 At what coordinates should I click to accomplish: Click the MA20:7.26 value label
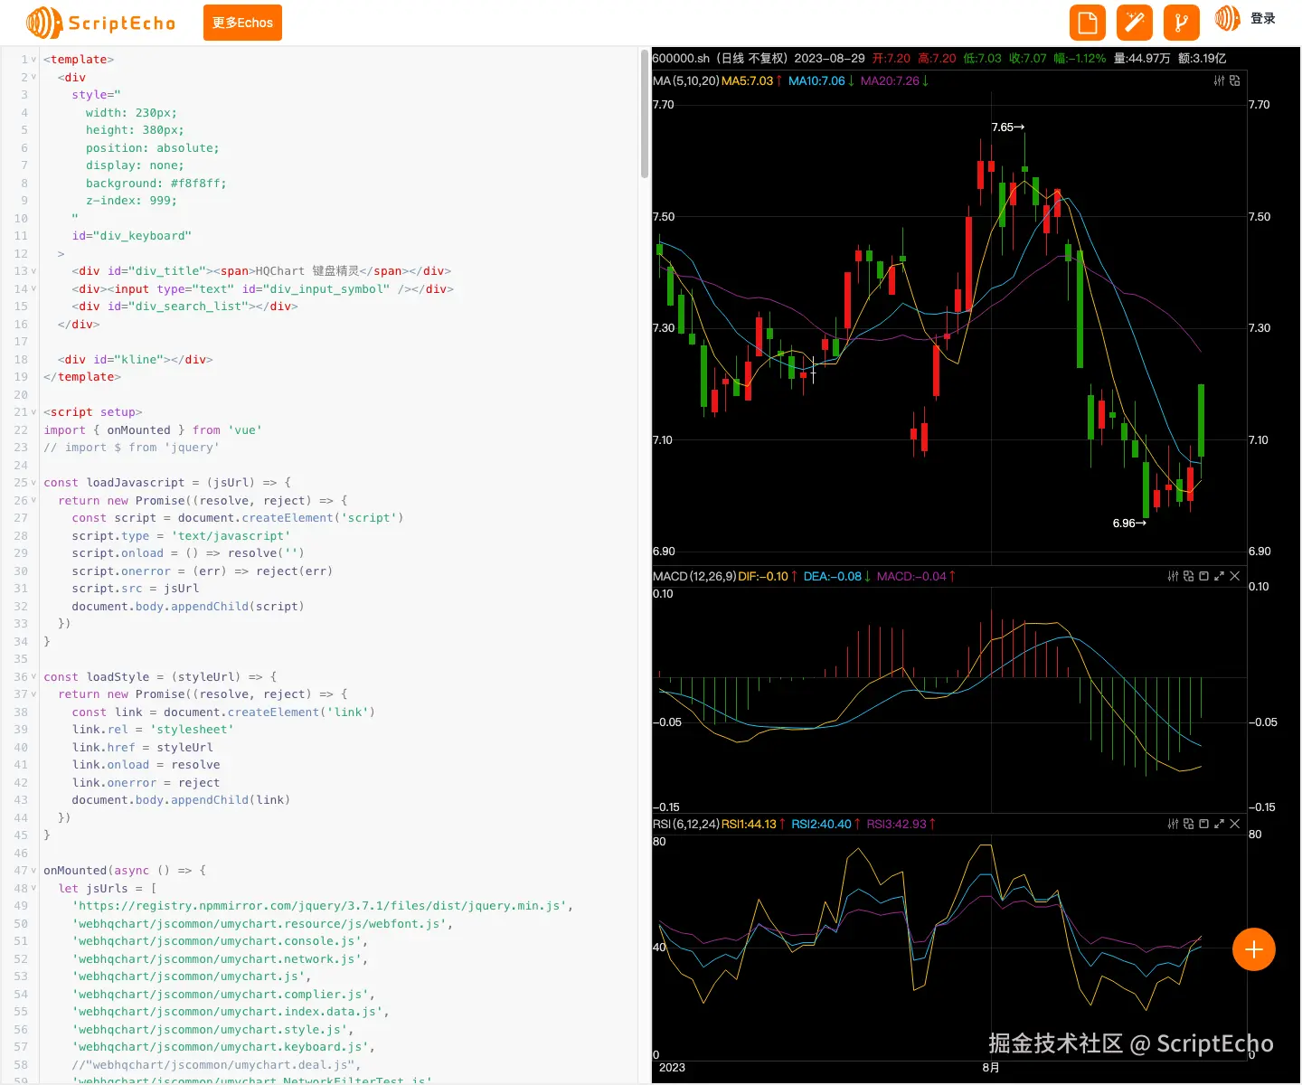coord(890,80)
